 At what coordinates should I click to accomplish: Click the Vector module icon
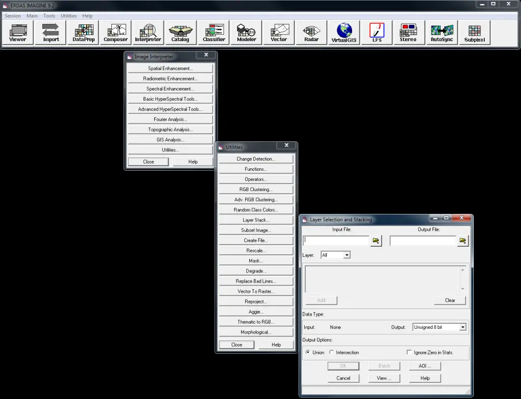pos(279,33)
